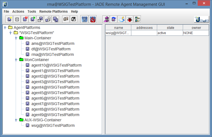Open the Remote Platforms menu
The height and width of the screenshot is (137, 212).
pos(53,12)
